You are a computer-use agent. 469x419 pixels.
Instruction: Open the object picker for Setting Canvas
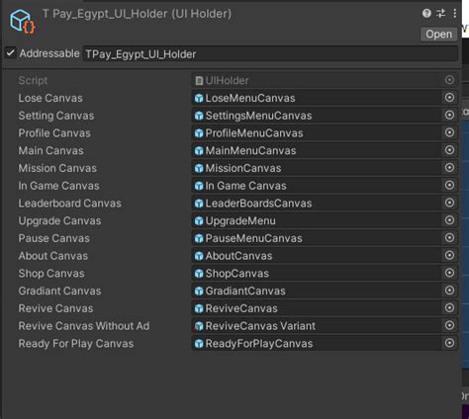(449, 116)
